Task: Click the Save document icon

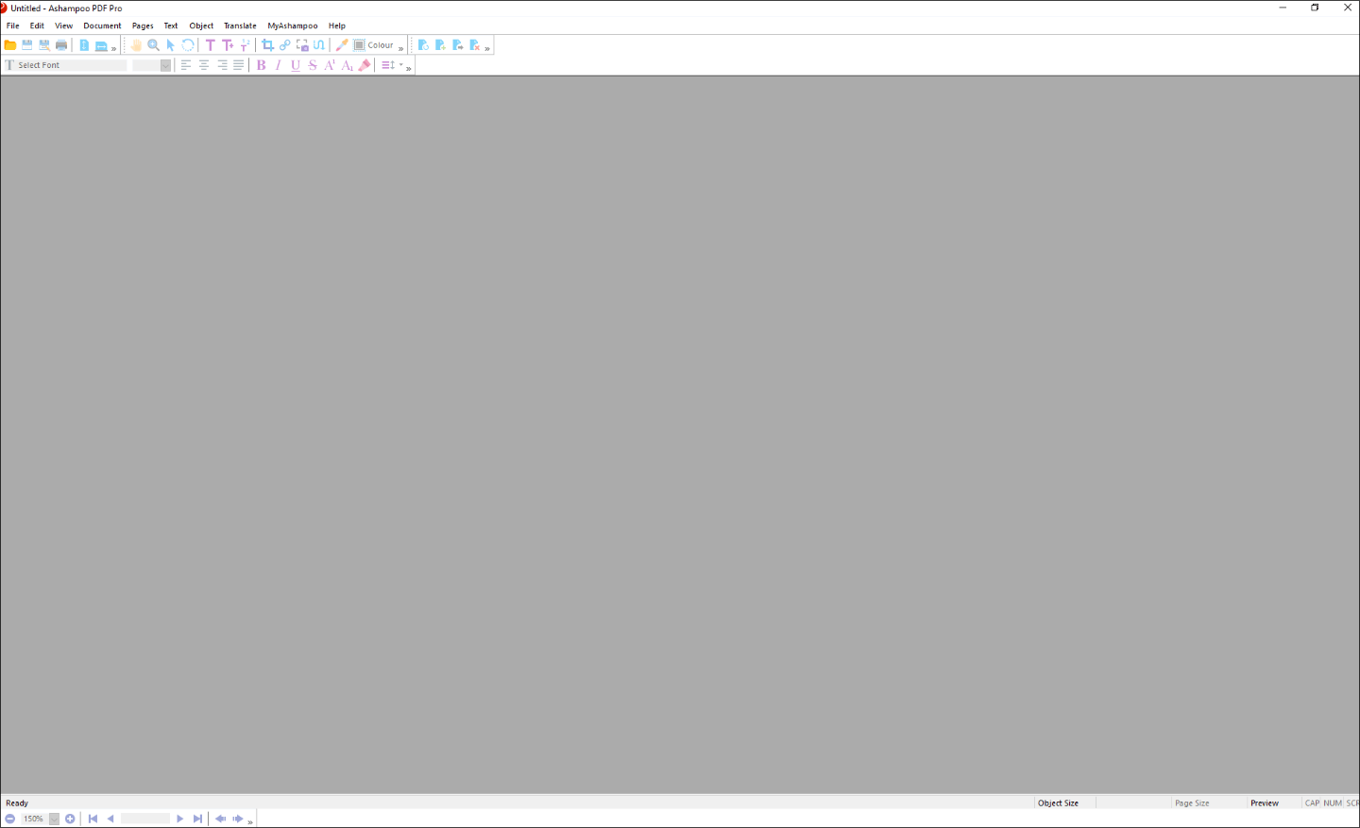Action: point(27,45)
